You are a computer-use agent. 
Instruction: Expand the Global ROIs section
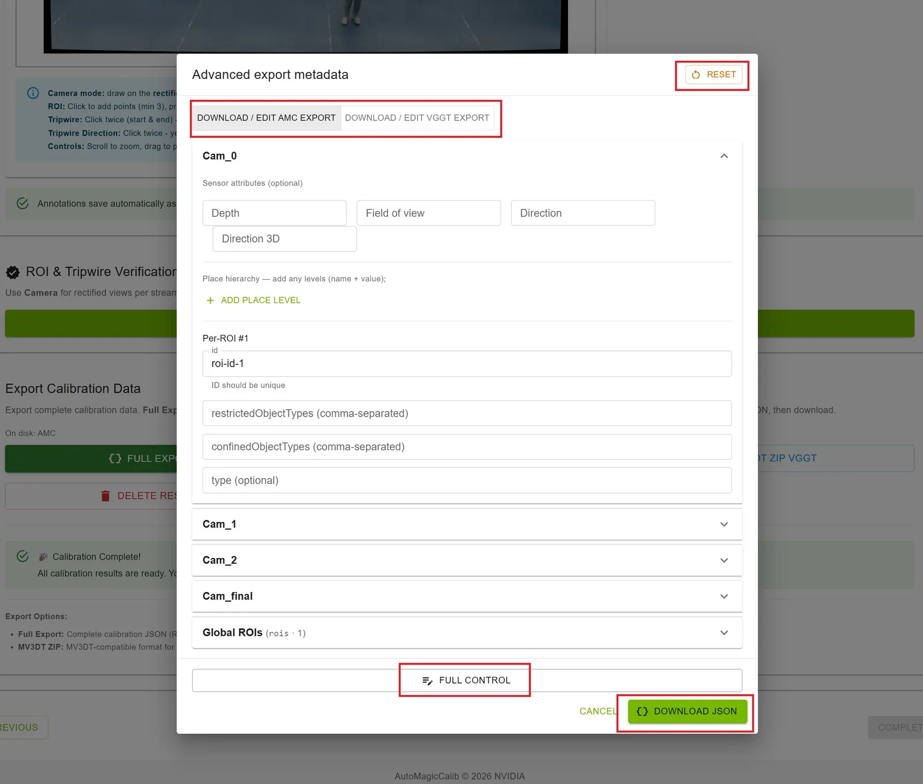tap(467, 632)
